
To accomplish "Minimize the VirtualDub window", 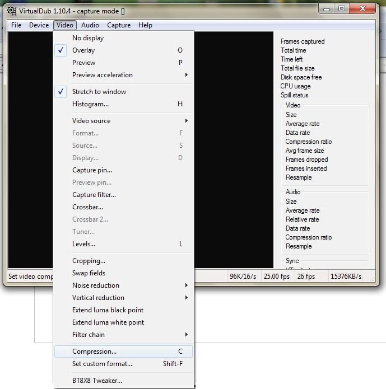I will [x=327, y=9].
